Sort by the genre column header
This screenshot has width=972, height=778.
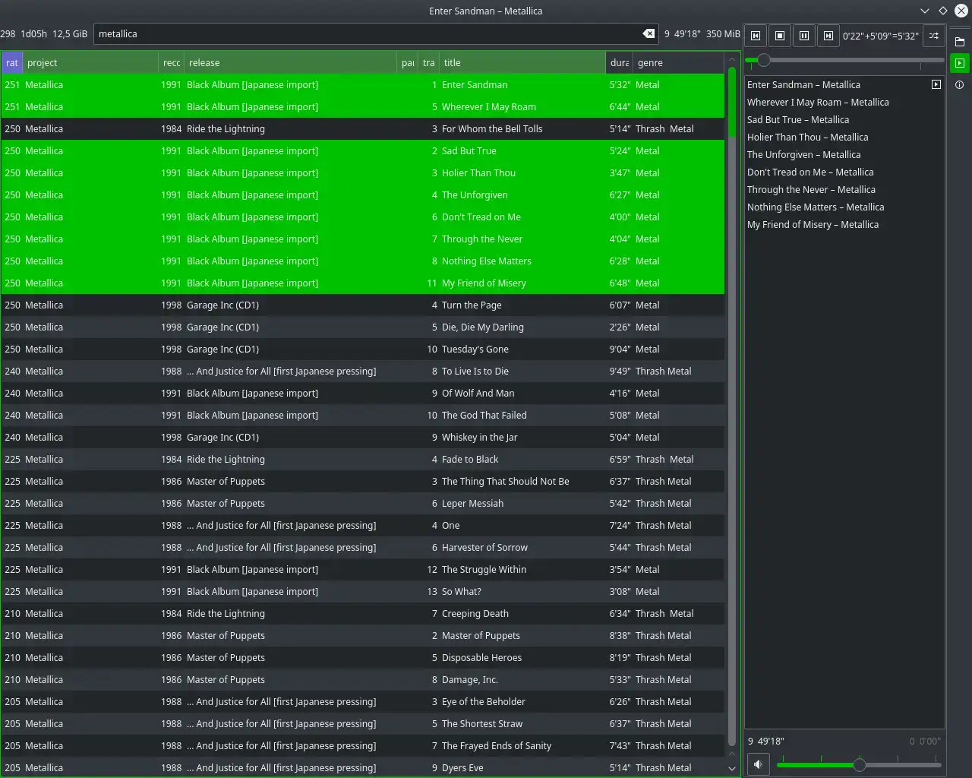point(679,63)
